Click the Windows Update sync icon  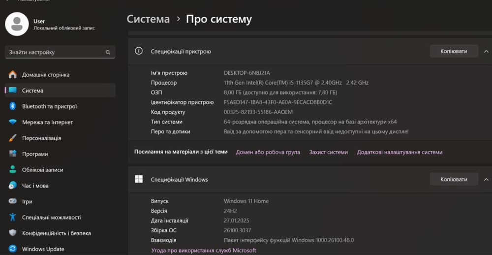pos(13,249)
